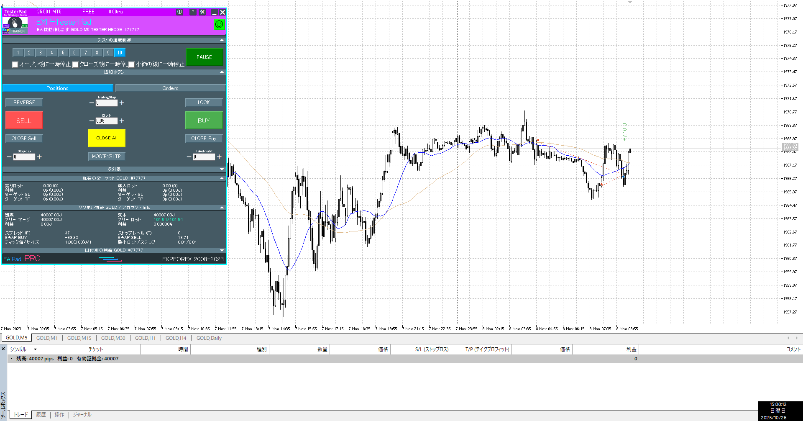Viewport: 803px width, 421px height.
Task: Collapse the テストの速度制御 section
Action: click(222, 40)
